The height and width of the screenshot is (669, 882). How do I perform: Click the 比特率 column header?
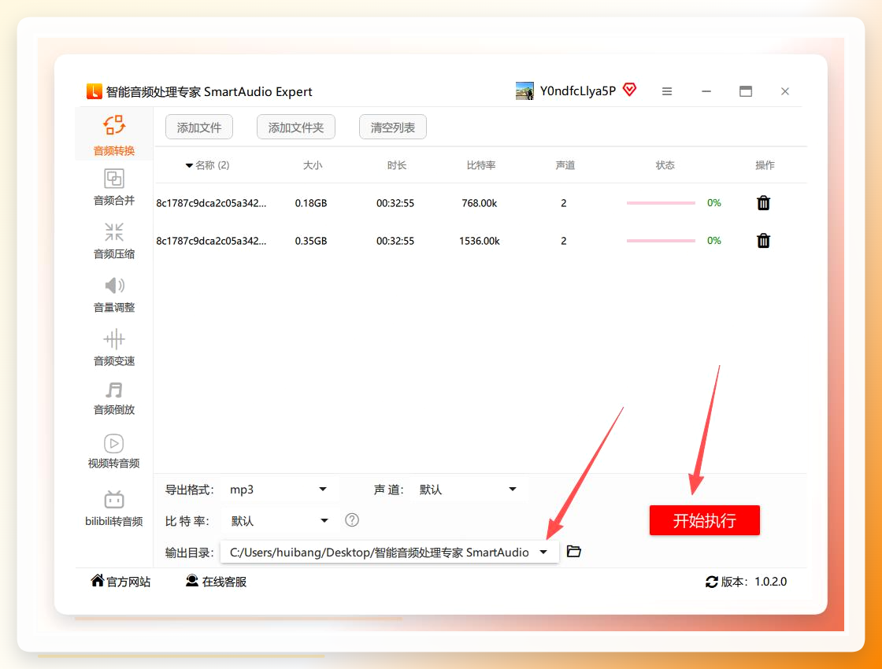tap(481, 165)
